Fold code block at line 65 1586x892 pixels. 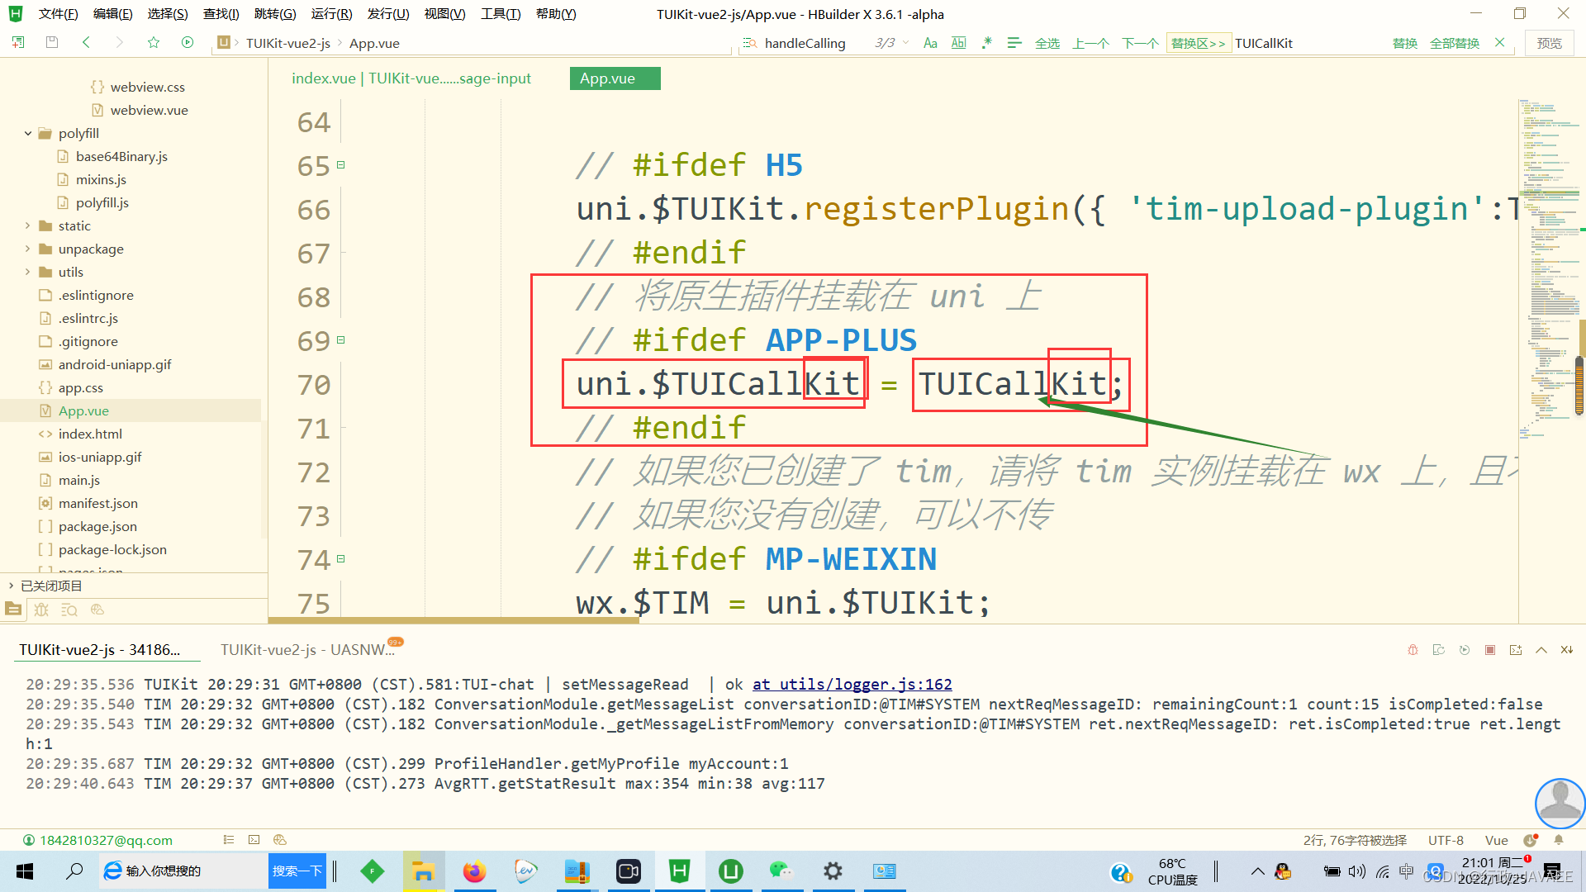point(340,164)
